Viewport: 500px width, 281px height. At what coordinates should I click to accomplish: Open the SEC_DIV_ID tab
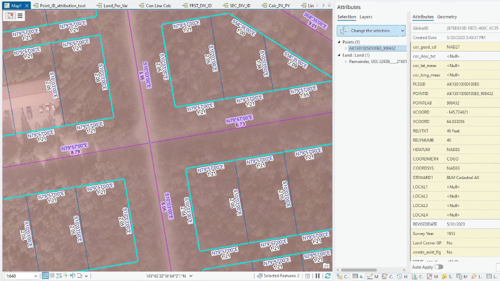click(x=236, y=5)
